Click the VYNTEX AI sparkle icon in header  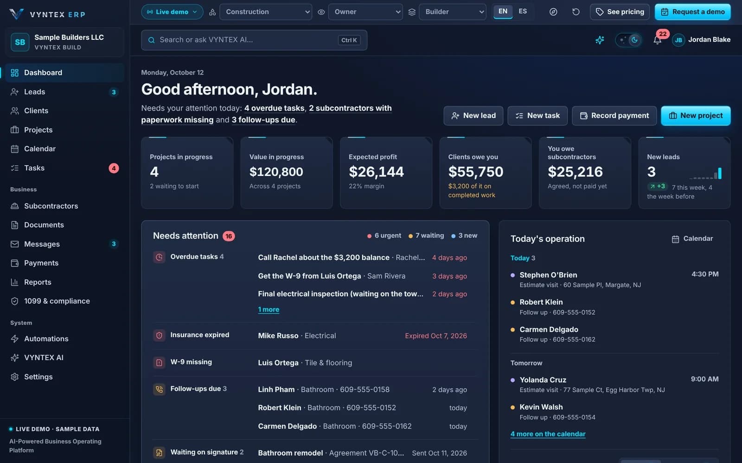click(x=600, y=40)
